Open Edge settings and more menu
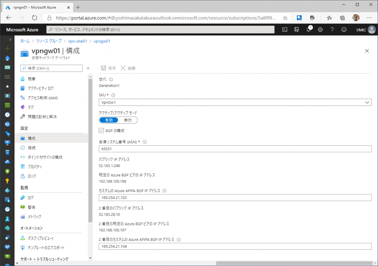This screenshot has height=266, width=378. click(369, 18)
